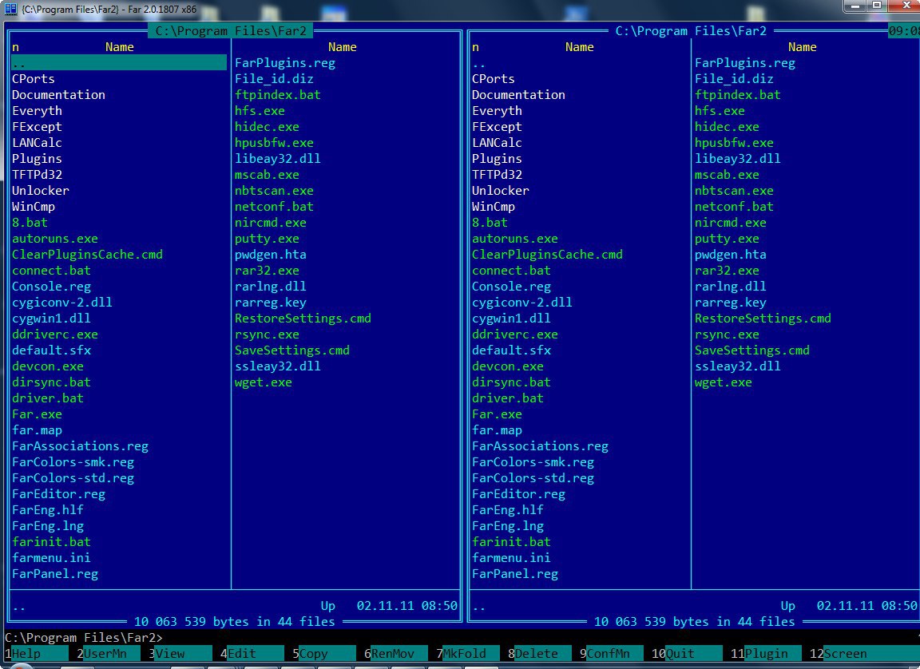Viewport: 920px width, 669px height.
Task: Click the Far window title bar icon
Action: pyautogui.click(x=10, y=9)
